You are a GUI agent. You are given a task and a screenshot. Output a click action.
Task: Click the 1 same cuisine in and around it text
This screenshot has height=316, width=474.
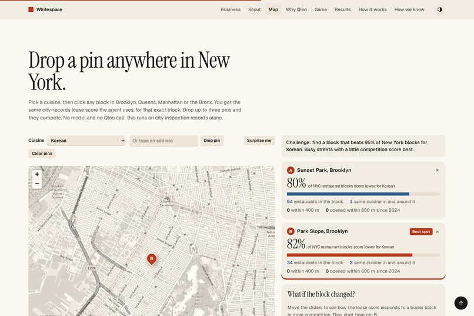pos(382,202)
